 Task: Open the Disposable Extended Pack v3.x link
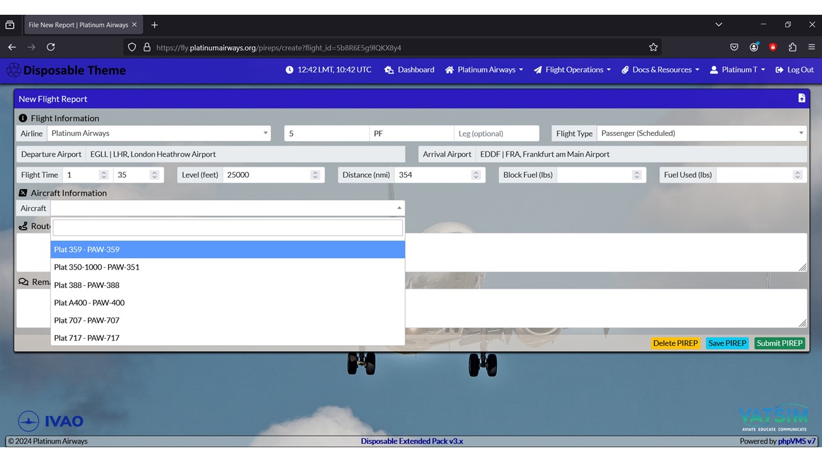(412, 441)
